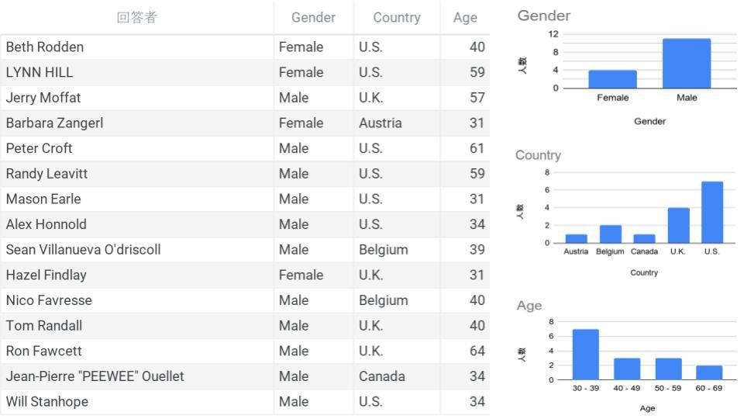Image resolution: width=744 pixels, height=419 pixels.
Task: Click the Female bar in Gender chart
Action: point(612,79)
